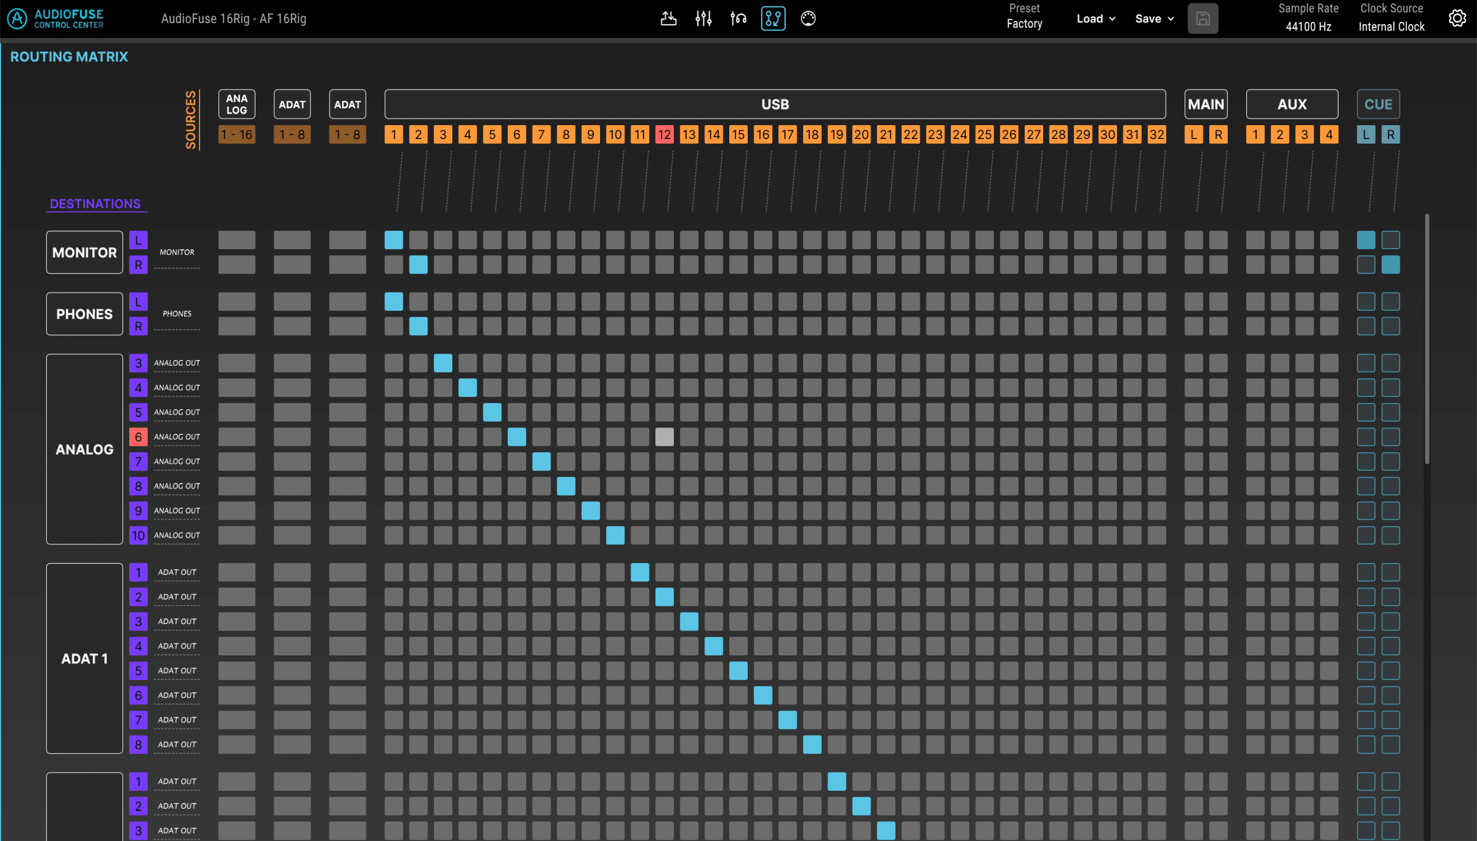Image resolution: width=1477 pixels, height=841 pixels.
Task: Click the AUX sources header
Action: click(1292, 104)
